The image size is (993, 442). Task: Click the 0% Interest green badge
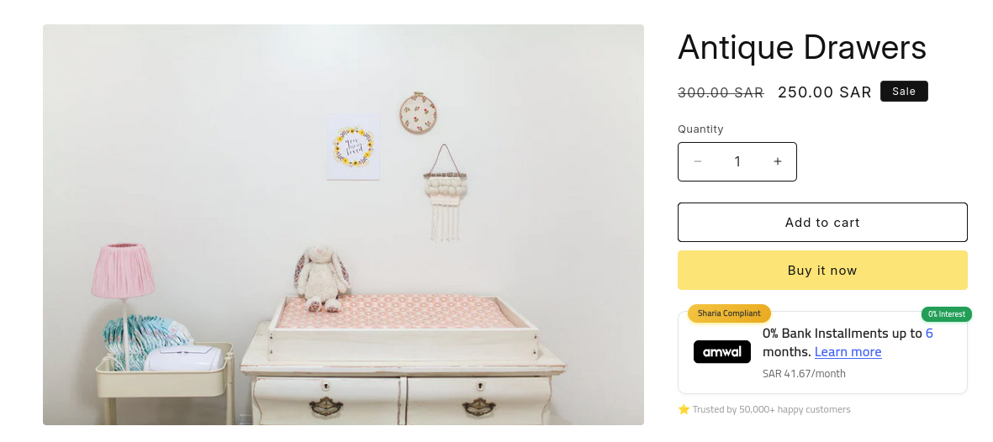[x=946, y=314]
